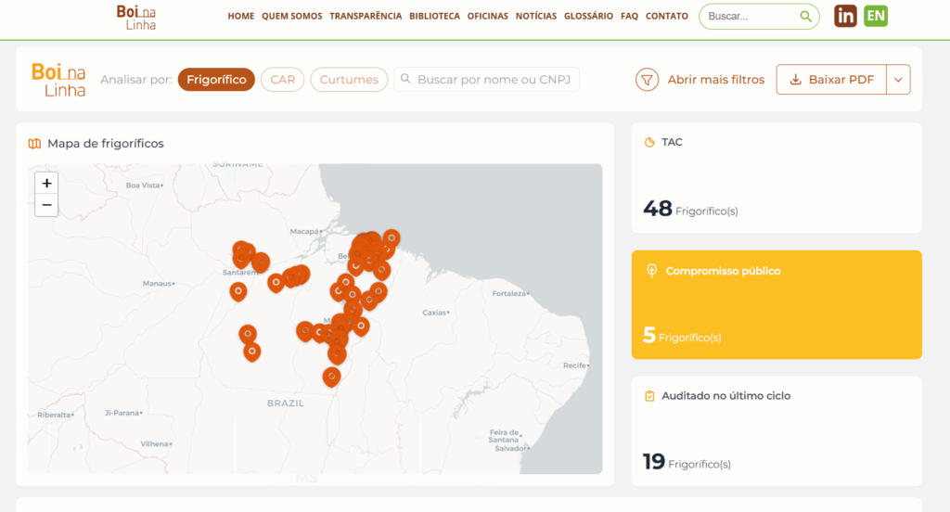The height and width of the screenshot is (512, 950).
Task: Select the yellow Compromisso público card
Action: 777,304
